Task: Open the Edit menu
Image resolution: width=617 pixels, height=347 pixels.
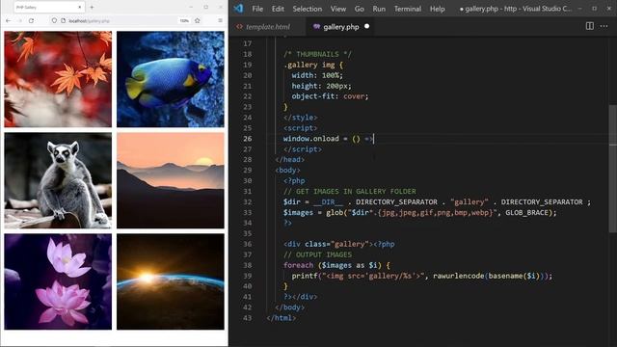Action: [278, 9]
